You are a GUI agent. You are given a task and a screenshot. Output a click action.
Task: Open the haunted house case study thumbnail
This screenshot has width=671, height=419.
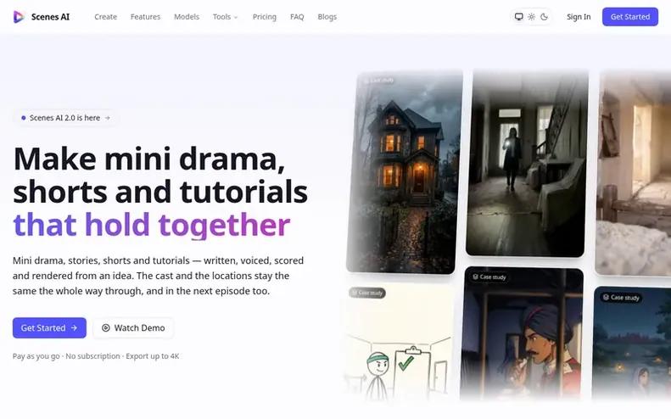pos(404,172)
